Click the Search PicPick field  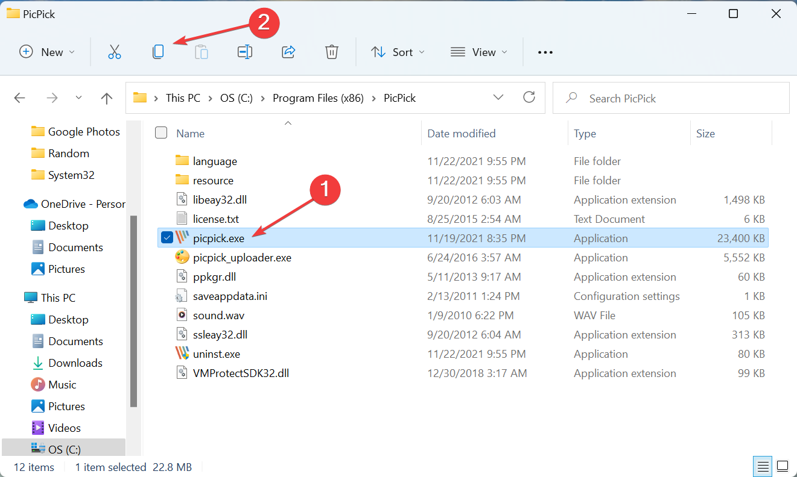click(671, 98)
